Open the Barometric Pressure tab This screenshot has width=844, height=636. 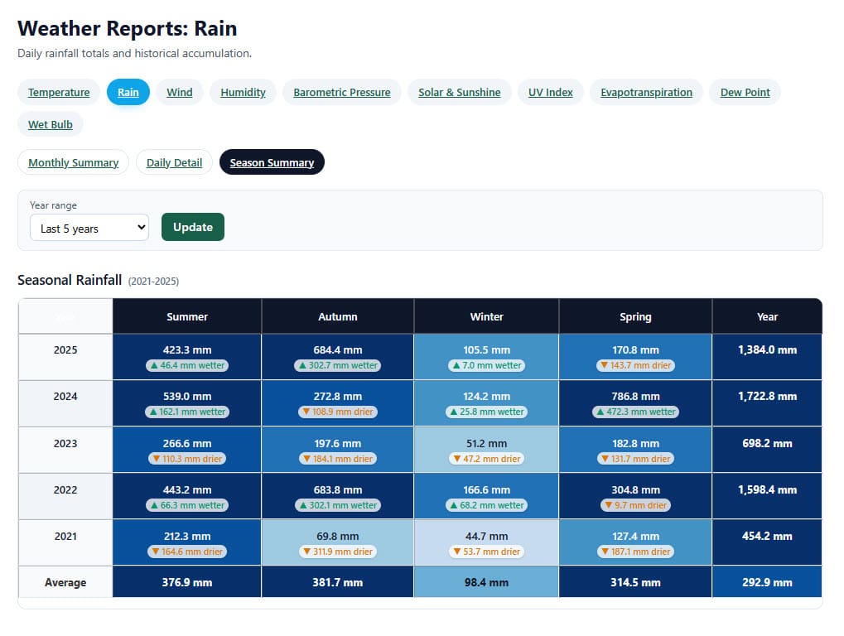(341, 92)
